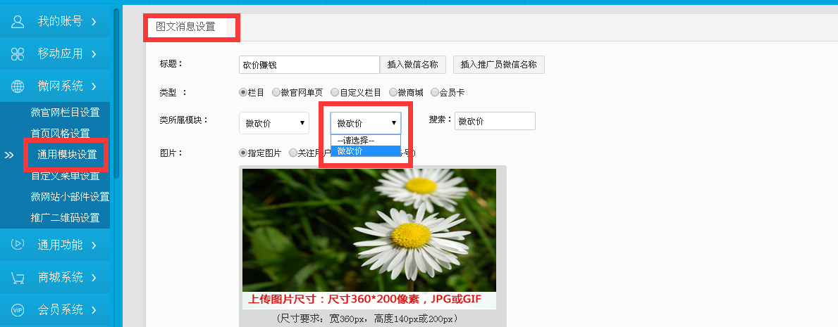Click the 搜索 input field
This screenshot has height=327, width=838.
[495, 121]
